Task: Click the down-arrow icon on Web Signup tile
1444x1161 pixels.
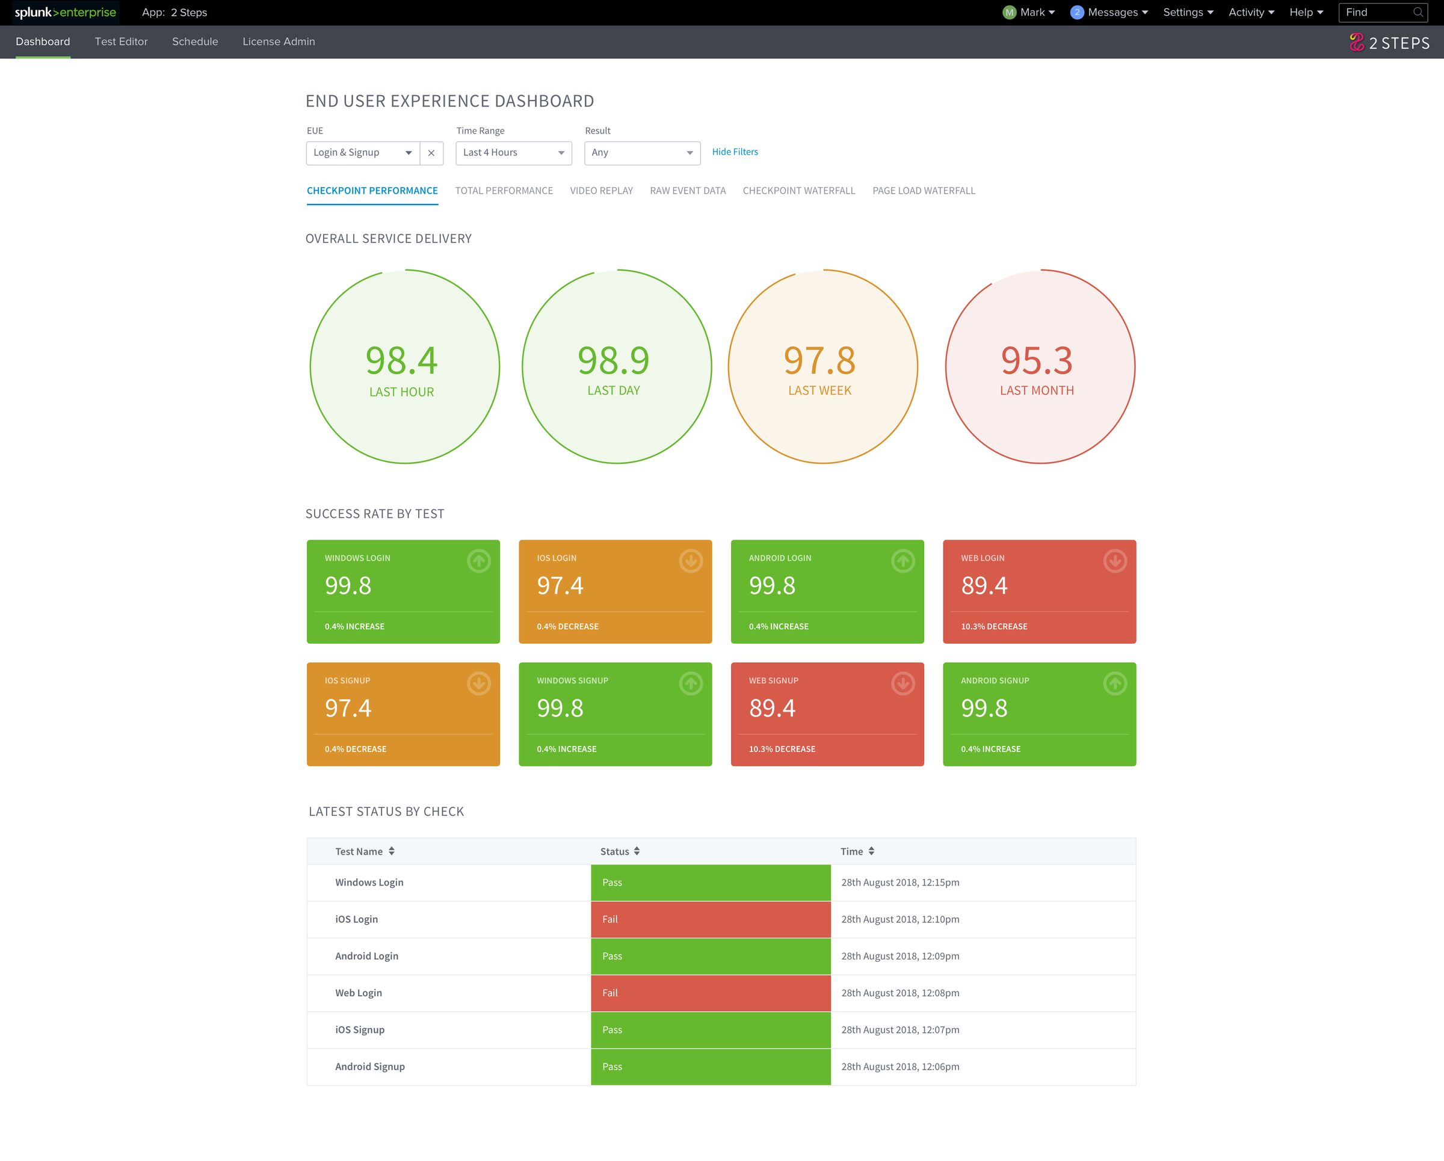Action: click(903, 683)
